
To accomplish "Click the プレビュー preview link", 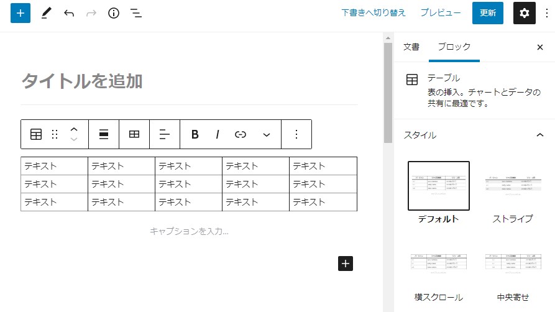I will click(441, 13).
